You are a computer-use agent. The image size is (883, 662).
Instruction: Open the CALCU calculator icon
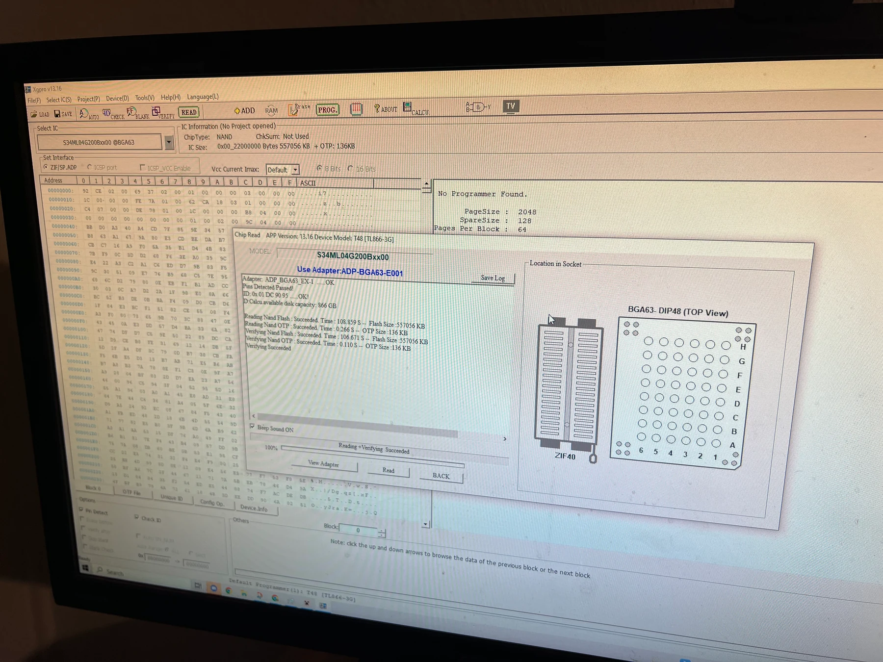click(416, 109)
